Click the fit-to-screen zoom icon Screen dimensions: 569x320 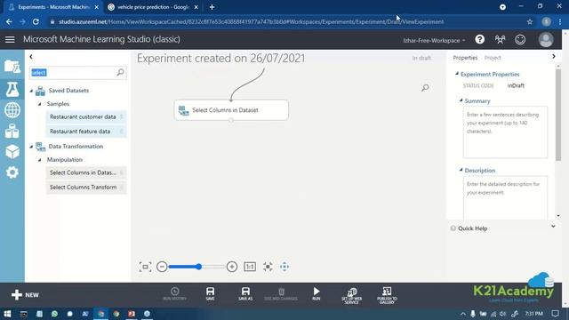(x=145, y=267)
